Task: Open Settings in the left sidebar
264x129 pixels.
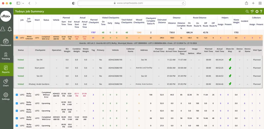Action: coord(6,96)
